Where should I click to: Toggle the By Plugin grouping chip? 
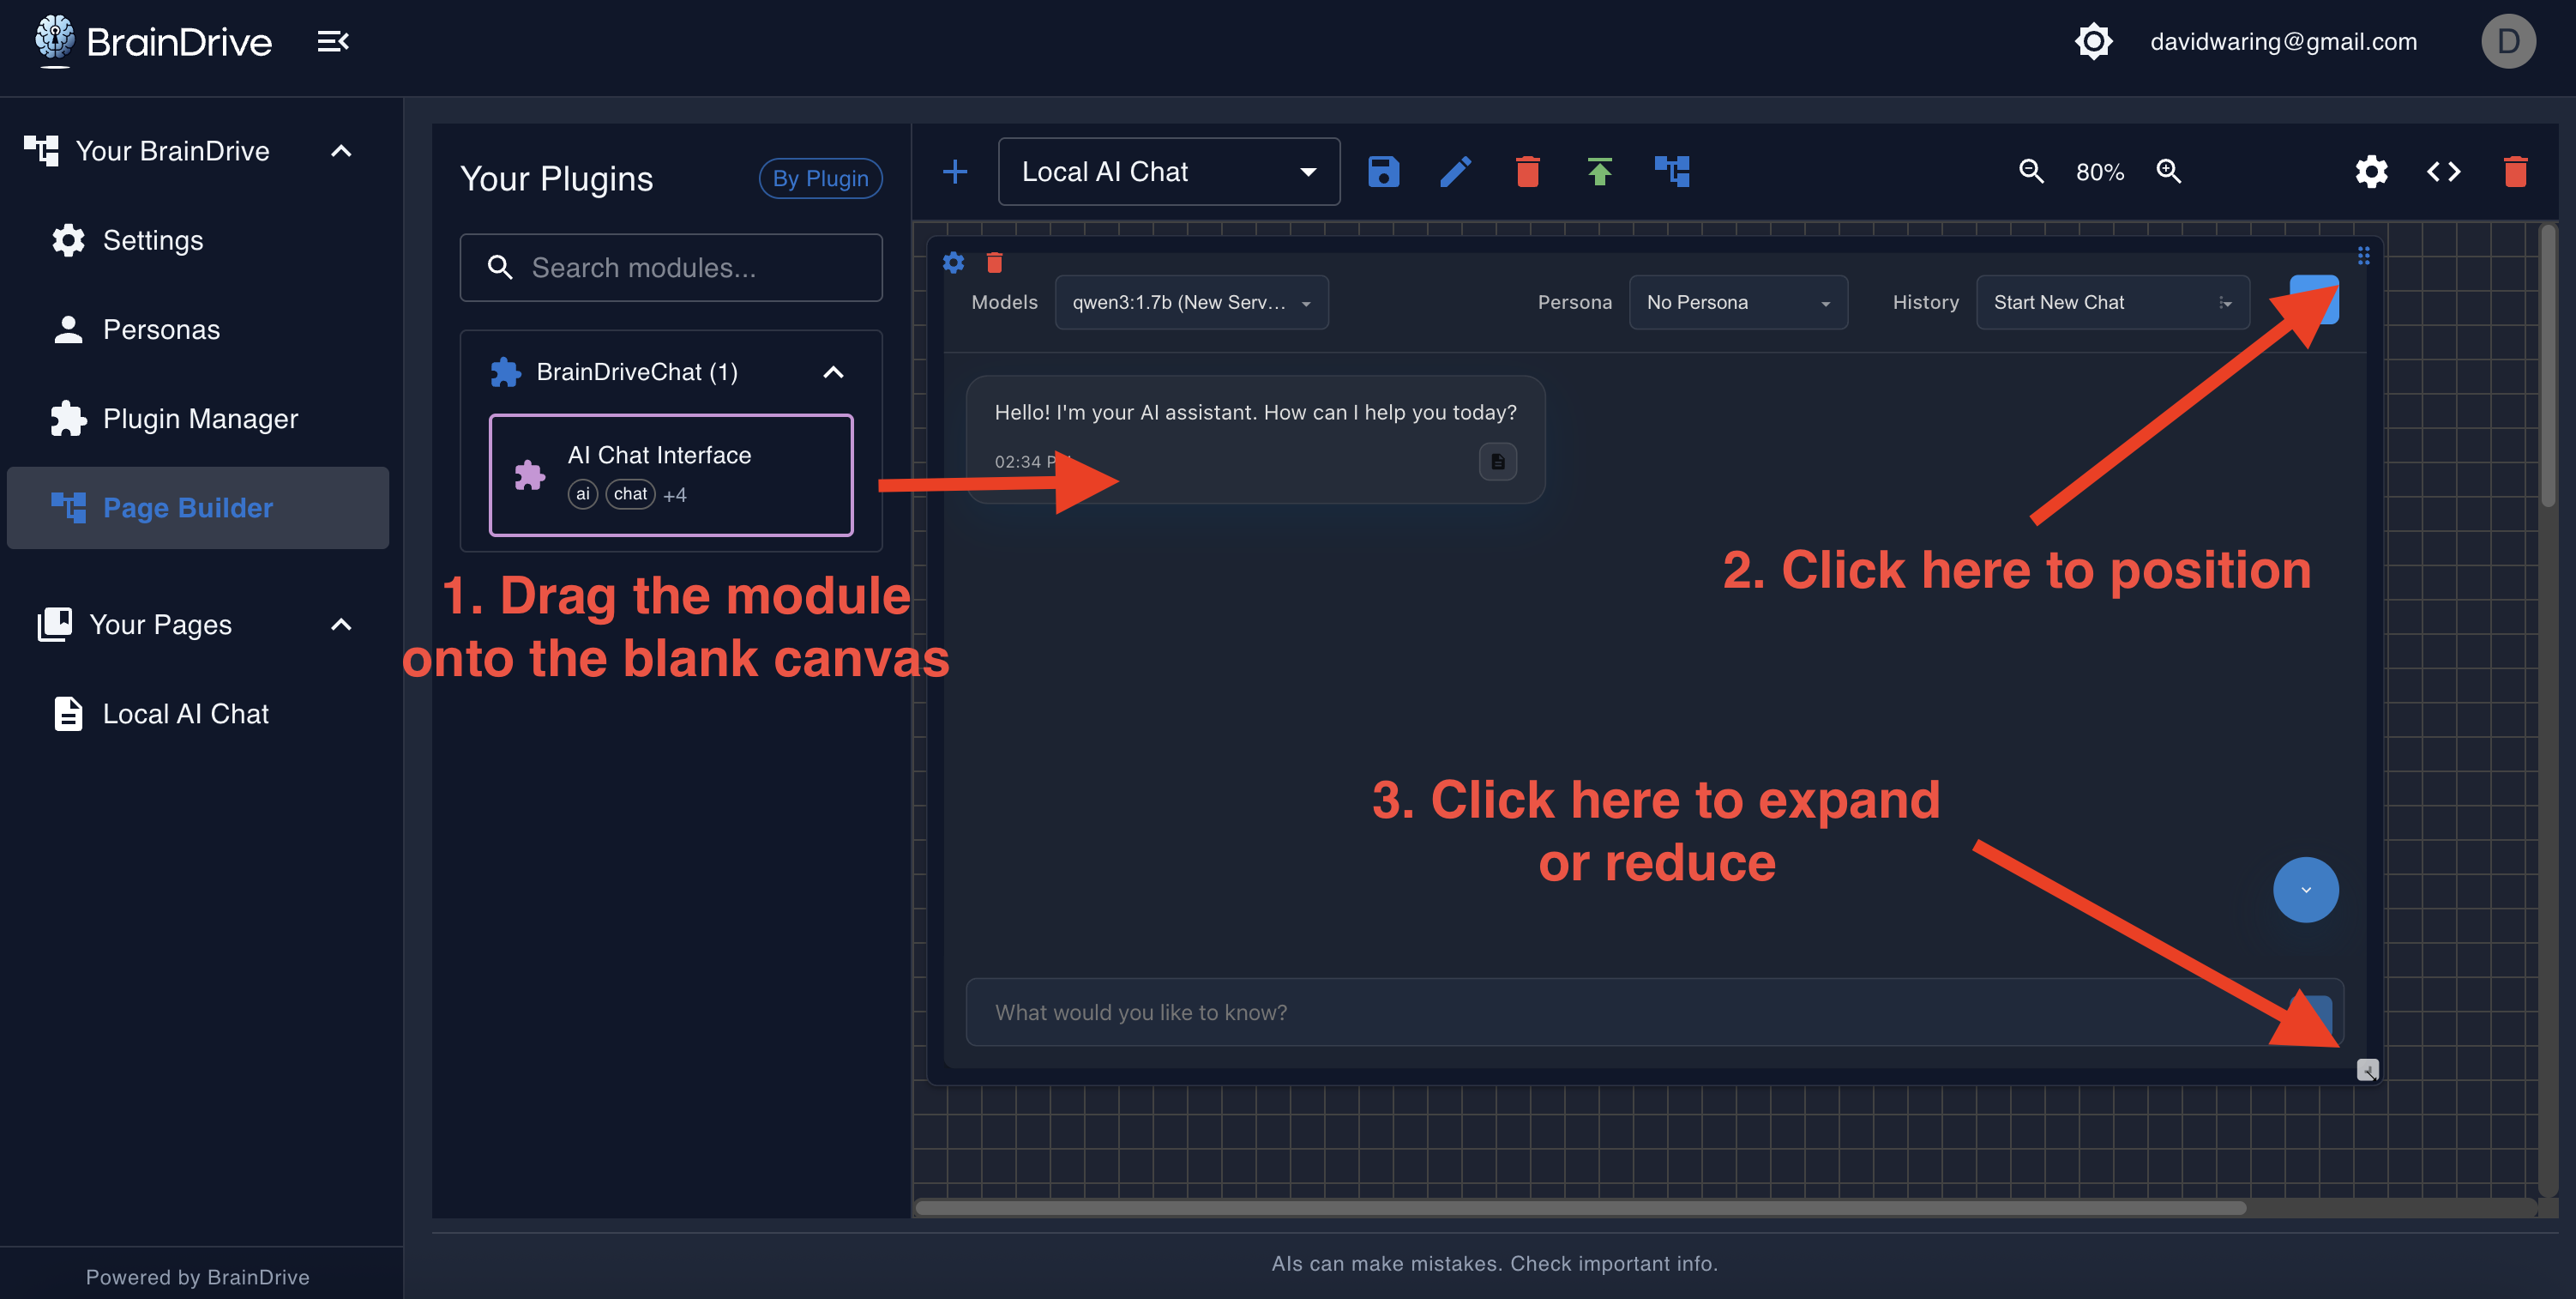click(x=820, y=179)
